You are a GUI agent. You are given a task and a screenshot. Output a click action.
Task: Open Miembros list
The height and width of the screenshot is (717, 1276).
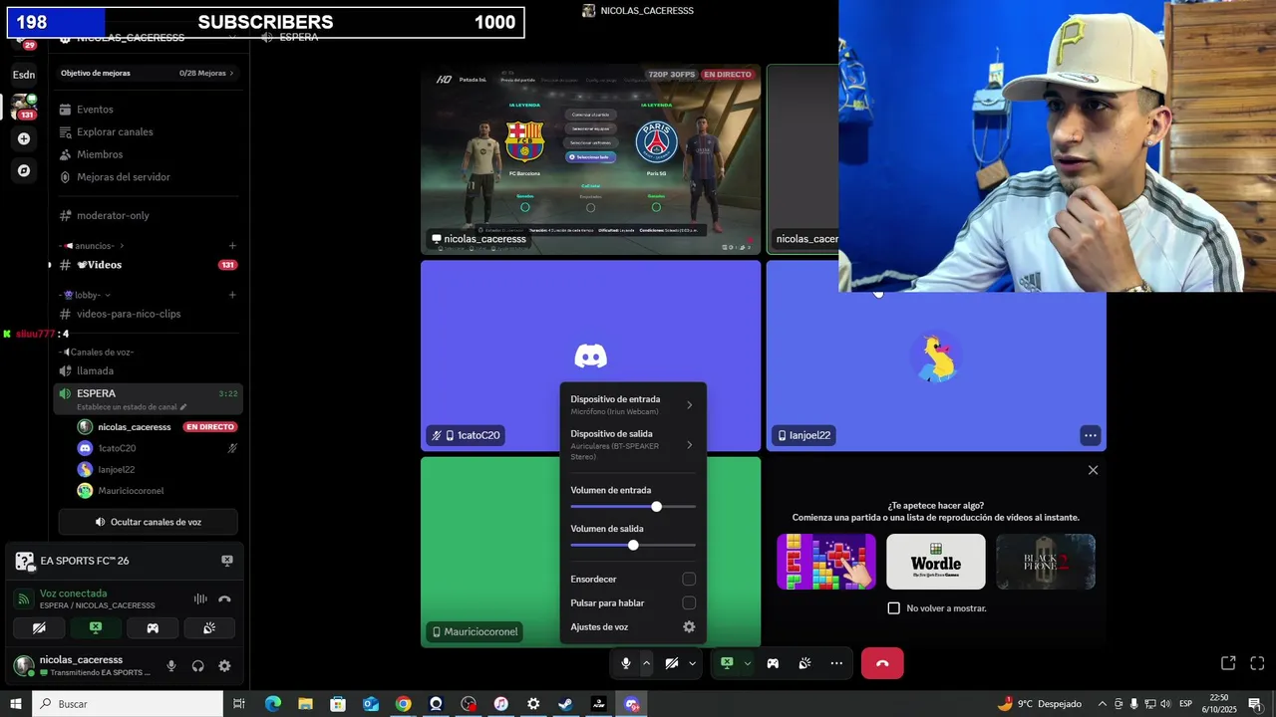click(148, 154)
